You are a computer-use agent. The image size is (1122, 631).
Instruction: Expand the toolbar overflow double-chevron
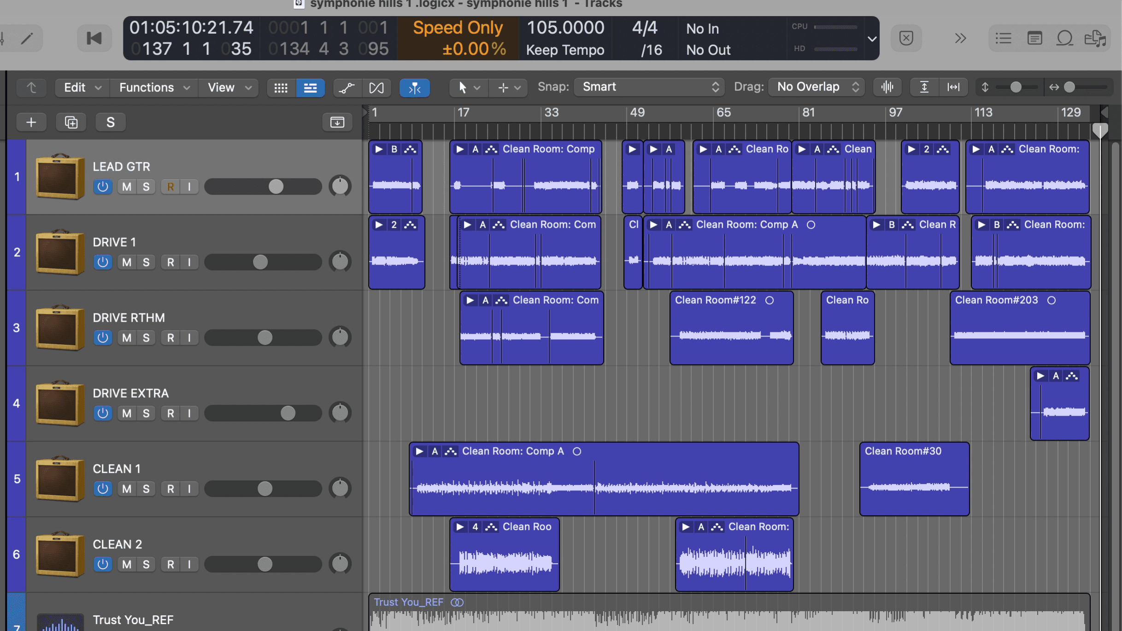tap(960, 38)
